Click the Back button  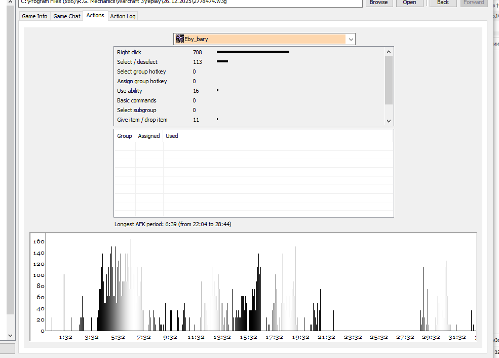(443, 3)
